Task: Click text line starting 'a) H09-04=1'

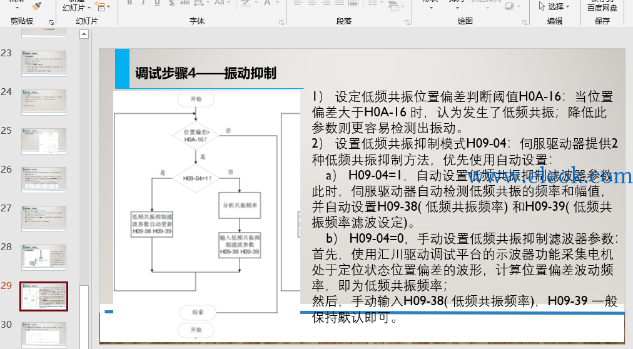Action: click(469, 176)
